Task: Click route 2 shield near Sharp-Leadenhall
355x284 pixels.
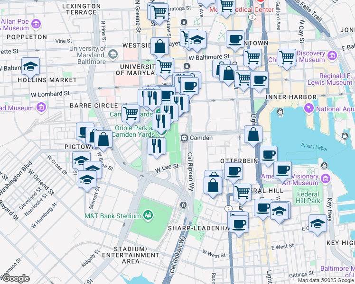Action: [229, 209]
